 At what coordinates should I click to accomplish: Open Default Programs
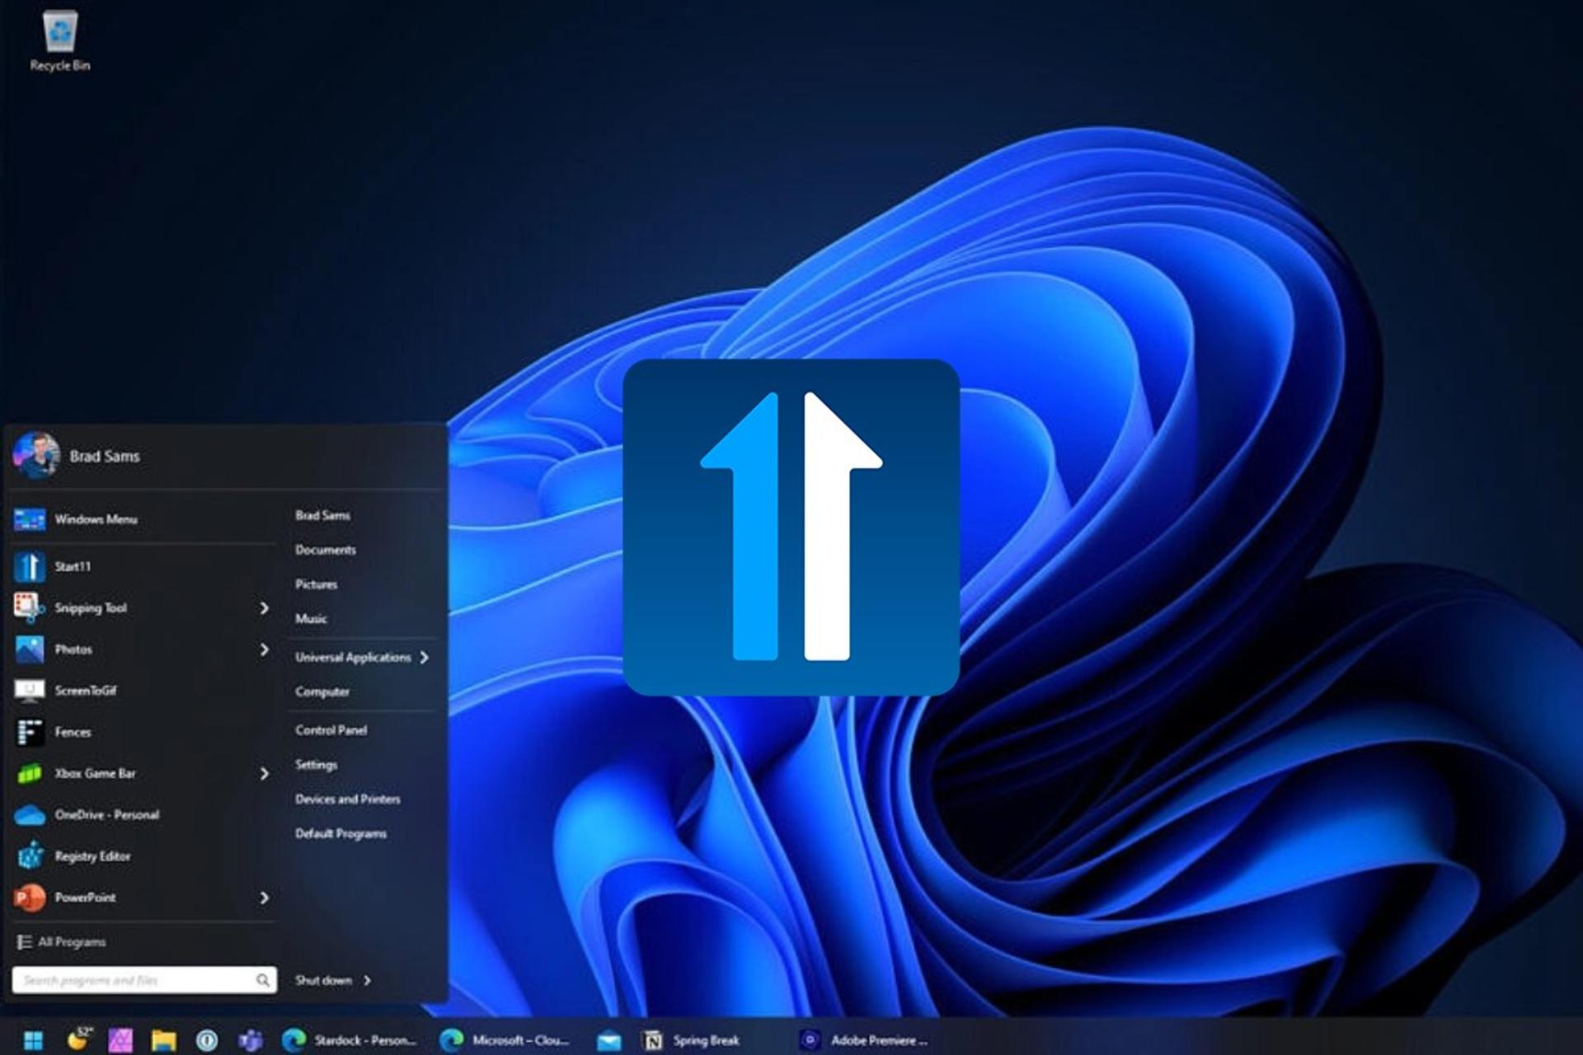tap(341, 834)
